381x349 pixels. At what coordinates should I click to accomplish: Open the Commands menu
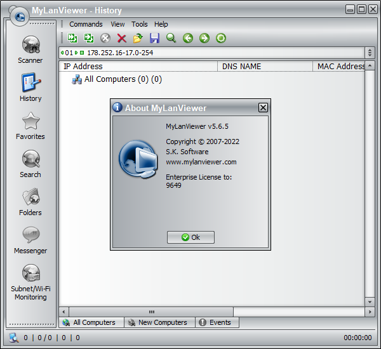pyautogui.click(x=86, y=24)
